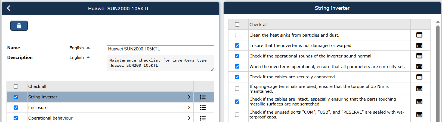The image size is (442, 122).
Task: Uncheck 'parameters are correctly set' checkbox
Action: (237, 66)
